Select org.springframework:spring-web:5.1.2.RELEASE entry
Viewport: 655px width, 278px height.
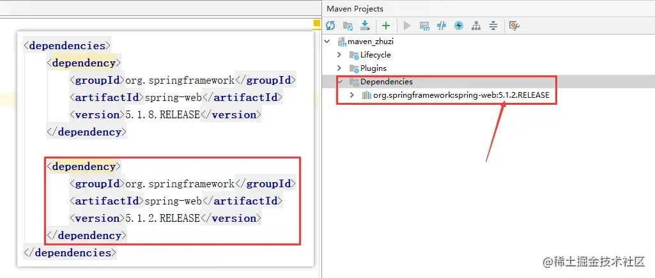click(x=461, y=95)
